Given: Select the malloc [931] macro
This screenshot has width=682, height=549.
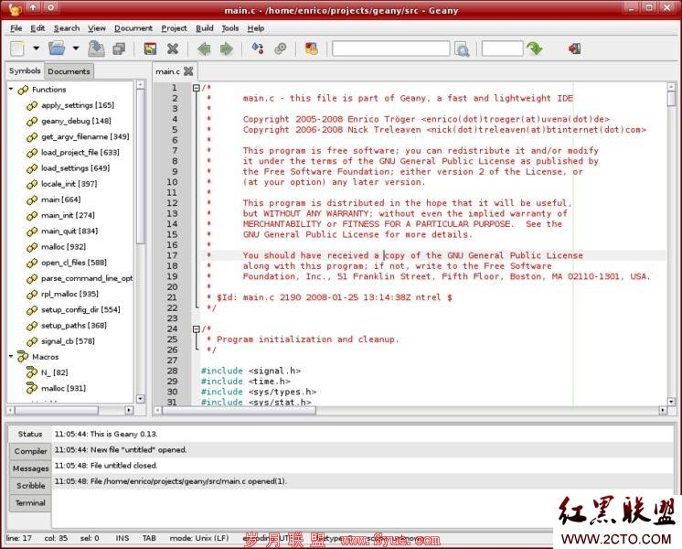Looking at the screenshot, I should click(x=63, y=388).
